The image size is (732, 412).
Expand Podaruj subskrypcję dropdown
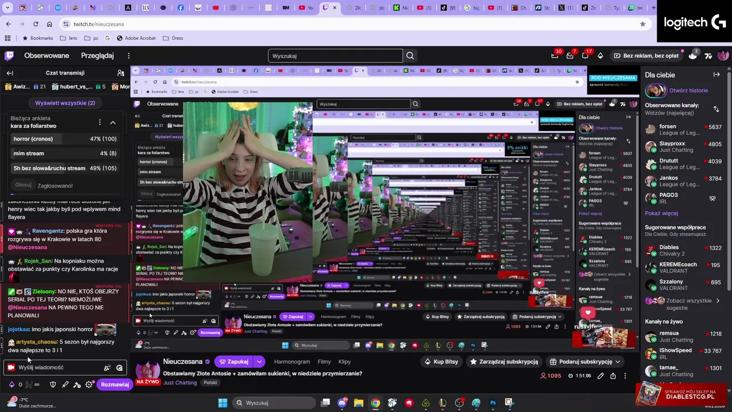coord(618,362)
